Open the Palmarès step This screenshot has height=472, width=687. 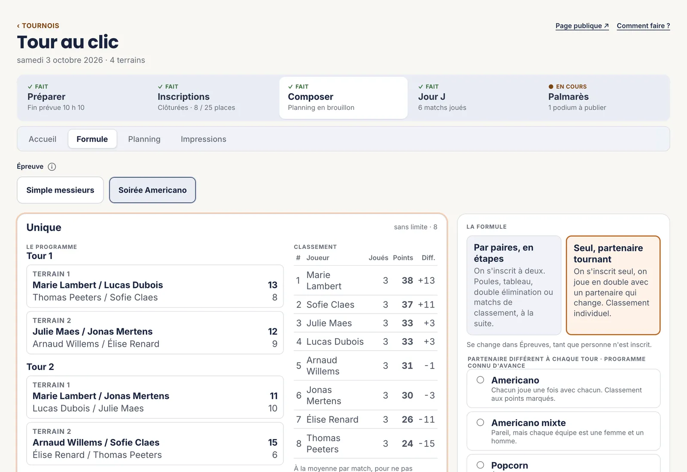click(604, 98)
